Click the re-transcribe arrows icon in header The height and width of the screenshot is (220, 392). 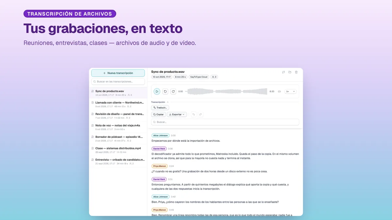tap(284, 72)
